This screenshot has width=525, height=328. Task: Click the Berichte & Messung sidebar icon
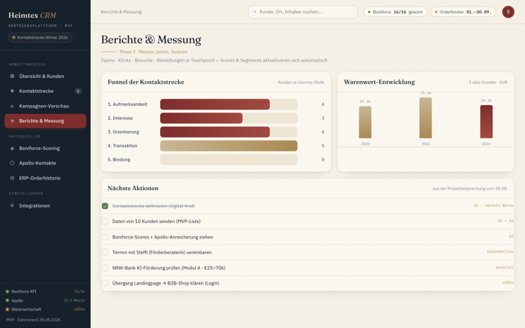point(12,121)
